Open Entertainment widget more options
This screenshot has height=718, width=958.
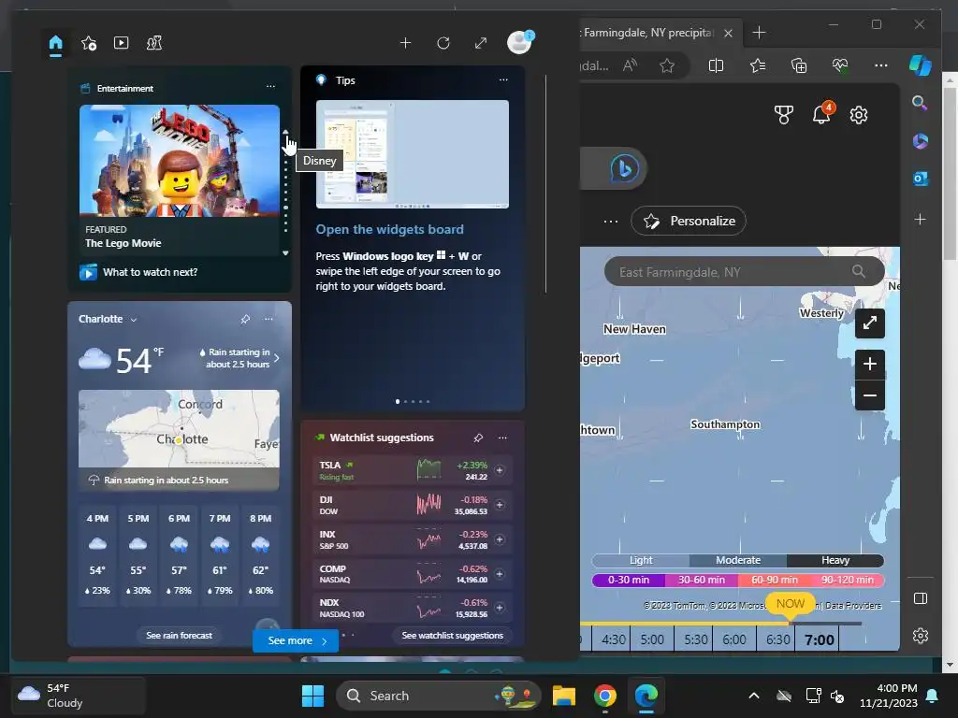point(270,87)
